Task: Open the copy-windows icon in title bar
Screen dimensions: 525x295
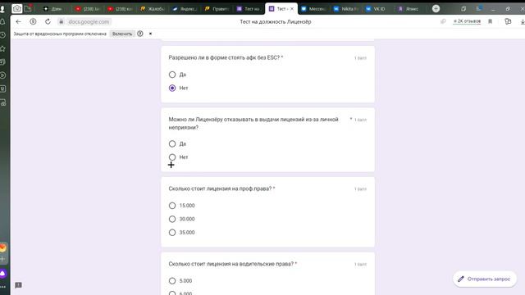Action: (x=463, y=9)
